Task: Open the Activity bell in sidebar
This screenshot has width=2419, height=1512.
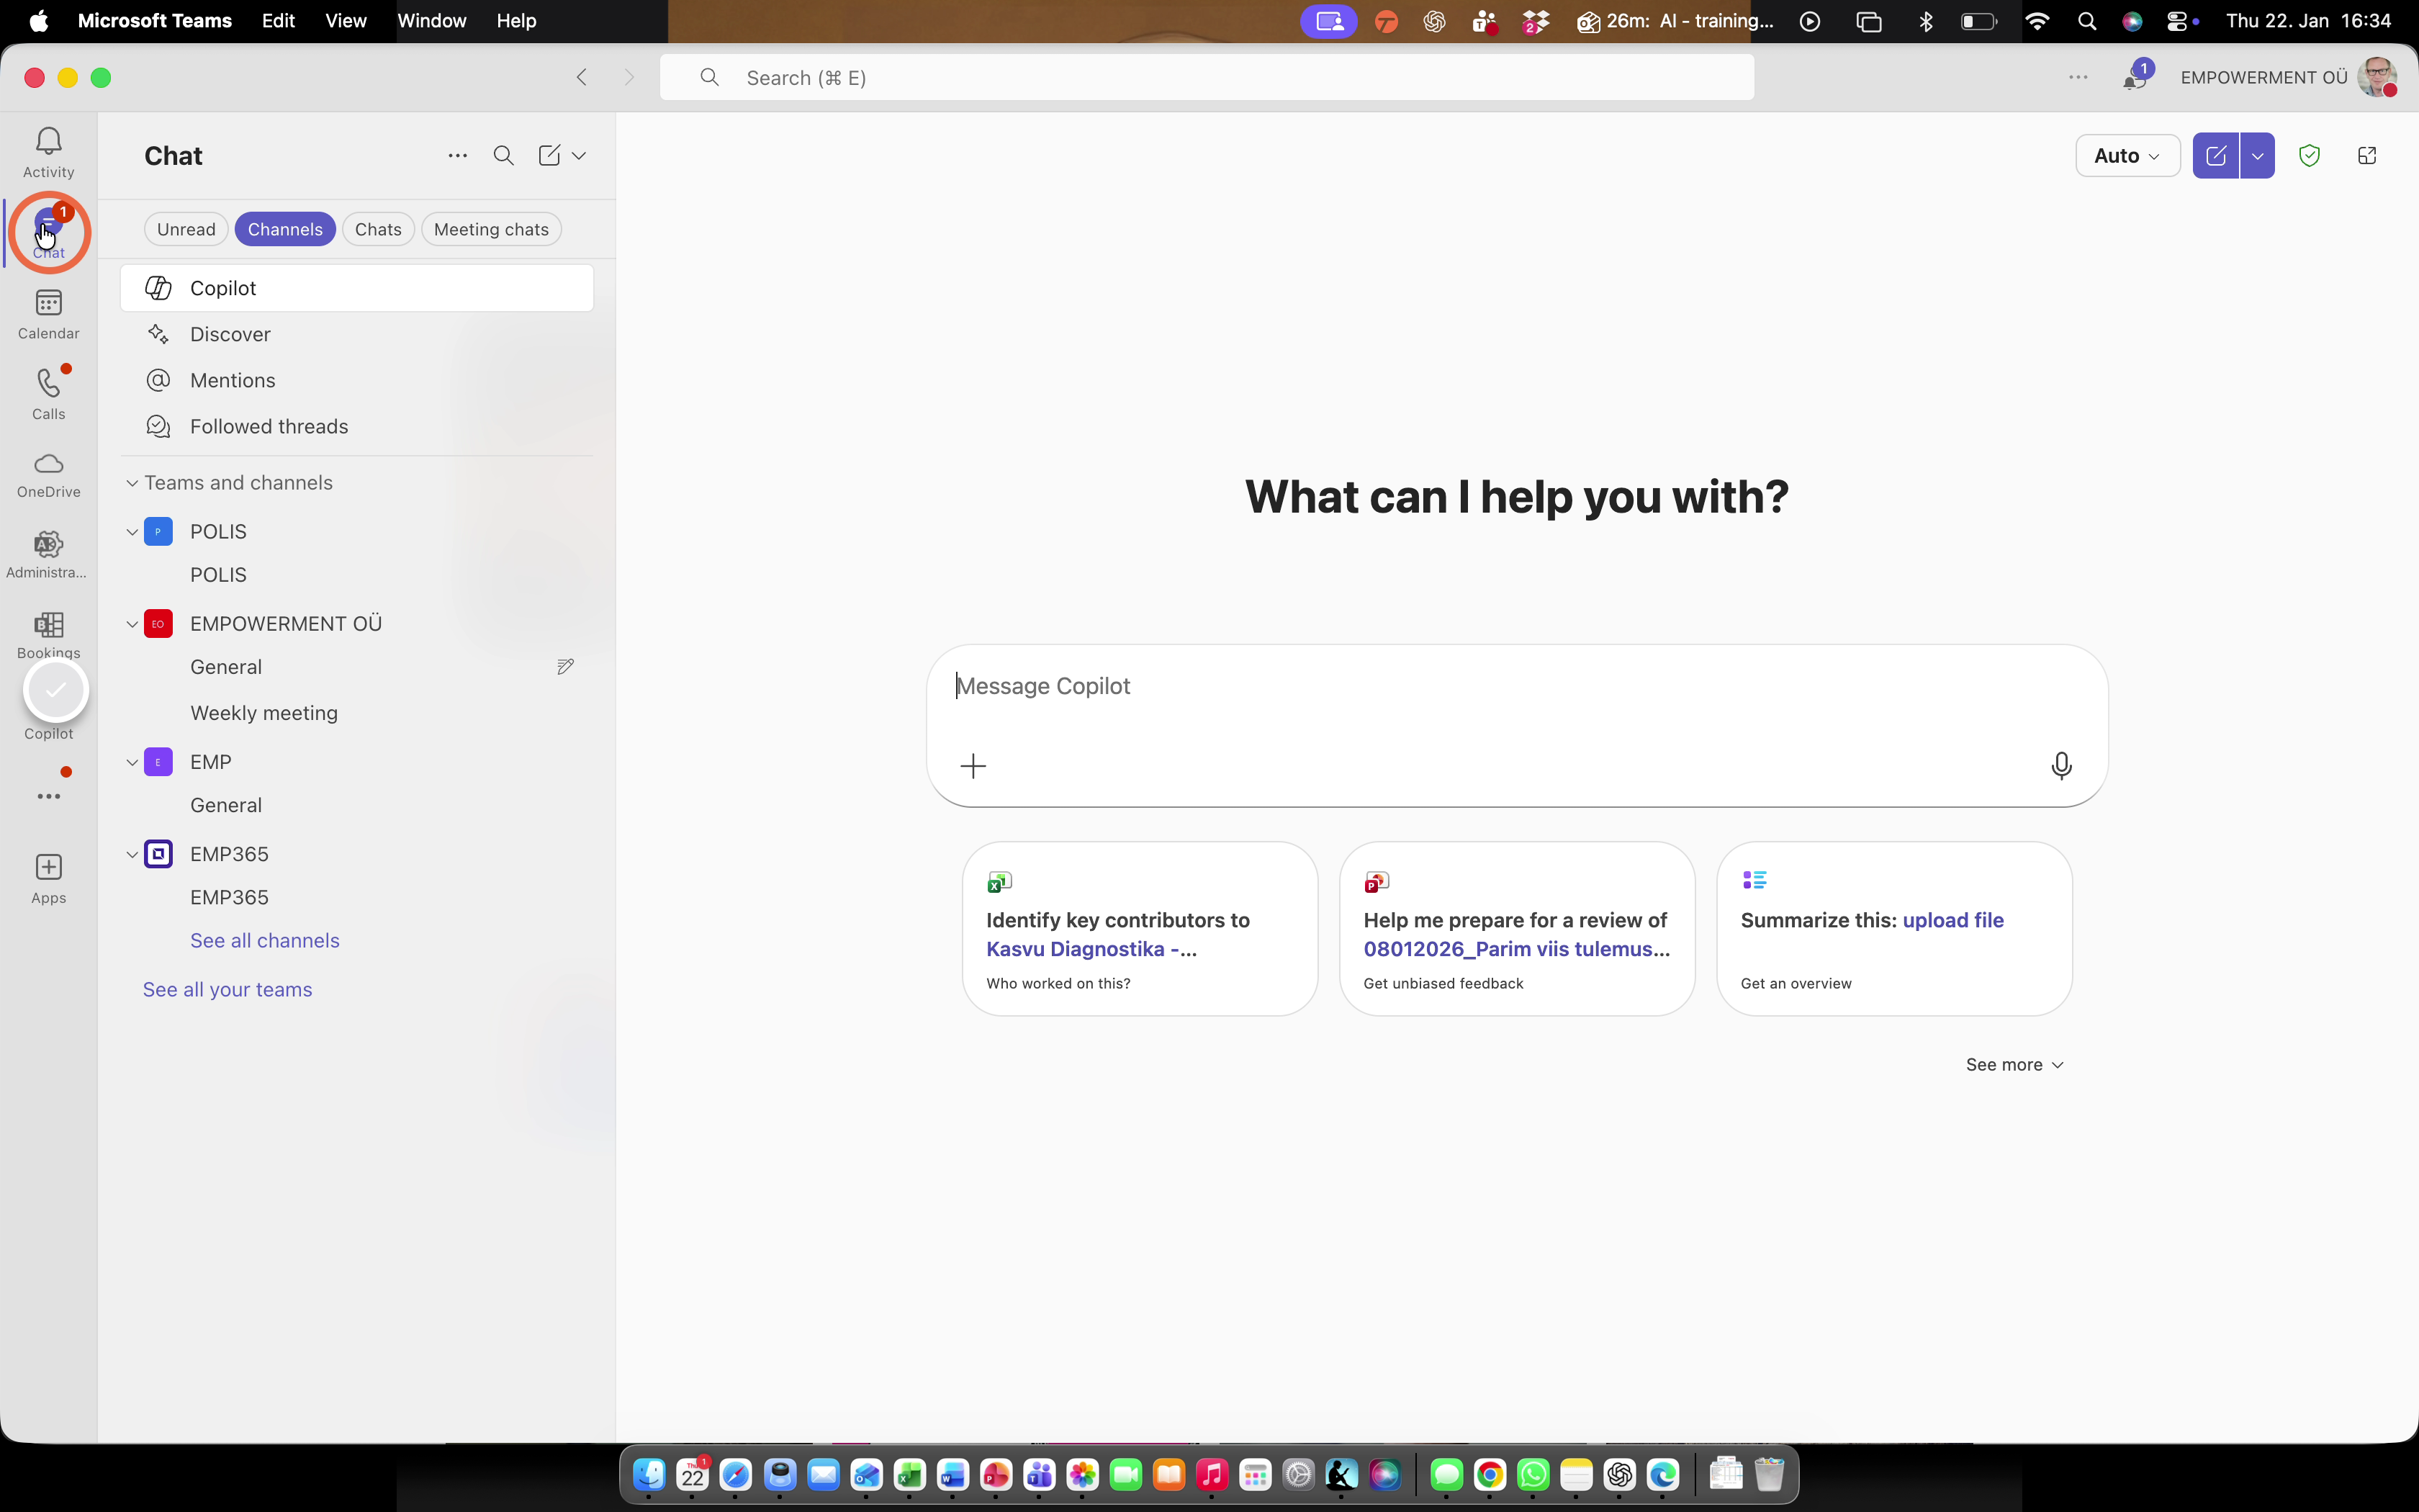Action: point(48,152)
